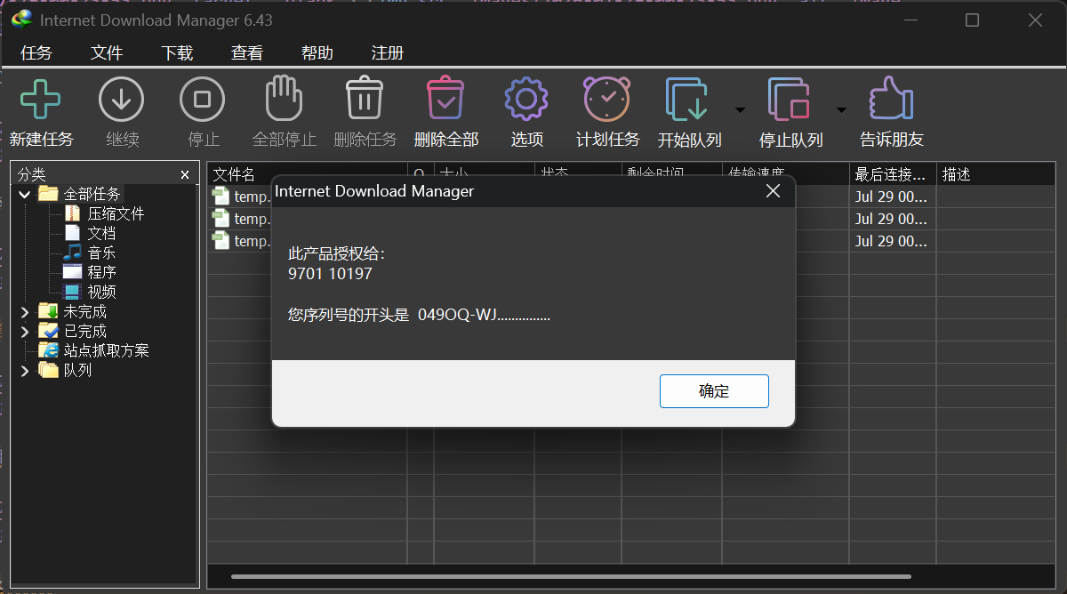Select 程序 category
Viewport: 1067px width, 594px height.
click(101, 272)
